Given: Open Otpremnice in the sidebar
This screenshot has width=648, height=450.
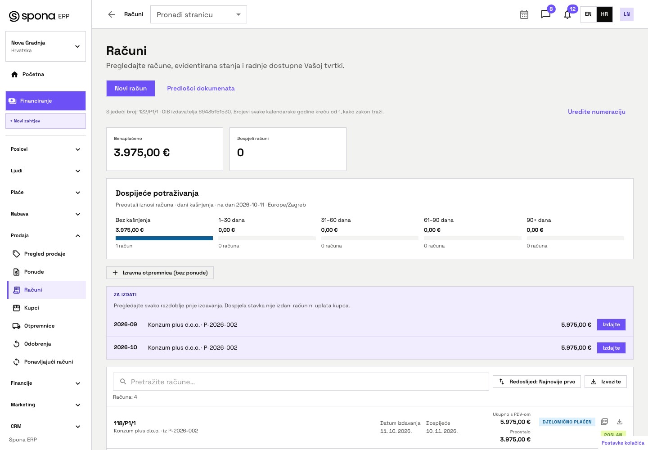Looking at the screenshot, I should pos(47,326).
